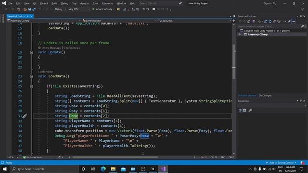Open the Build menu
Viewport: 308px width, 173px height.
(54, 3)
